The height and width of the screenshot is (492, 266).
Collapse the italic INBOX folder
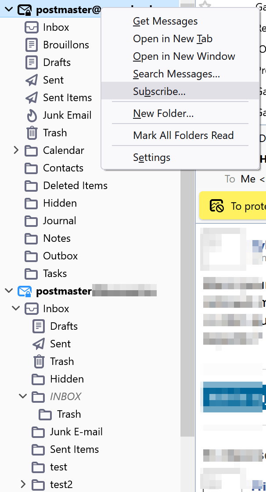23,397
